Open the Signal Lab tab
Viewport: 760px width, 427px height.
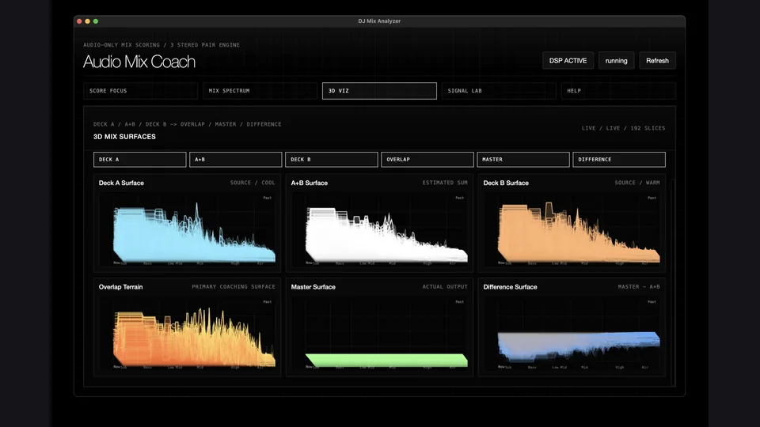click(x=499, y=90)
